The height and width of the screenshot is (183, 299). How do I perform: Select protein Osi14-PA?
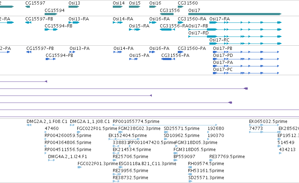[124, 48]
